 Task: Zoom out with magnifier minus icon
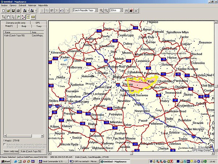(x=106, y=11)
